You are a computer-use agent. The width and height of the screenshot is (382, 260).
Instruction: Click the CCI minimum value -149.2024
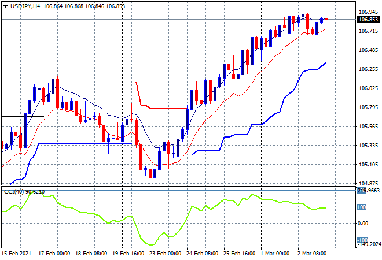click(369, 244)
